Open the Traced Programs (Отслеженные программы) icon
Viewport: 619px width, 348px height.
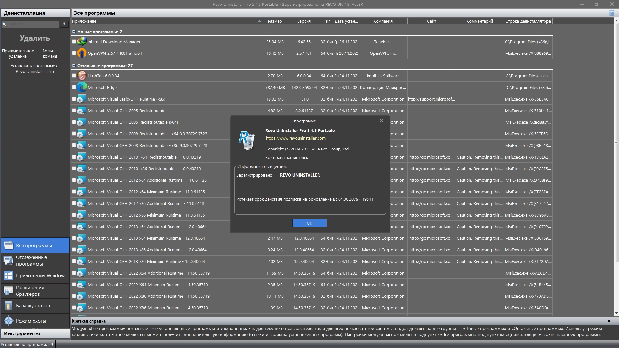pyautogui.click(x=8, y=261)
